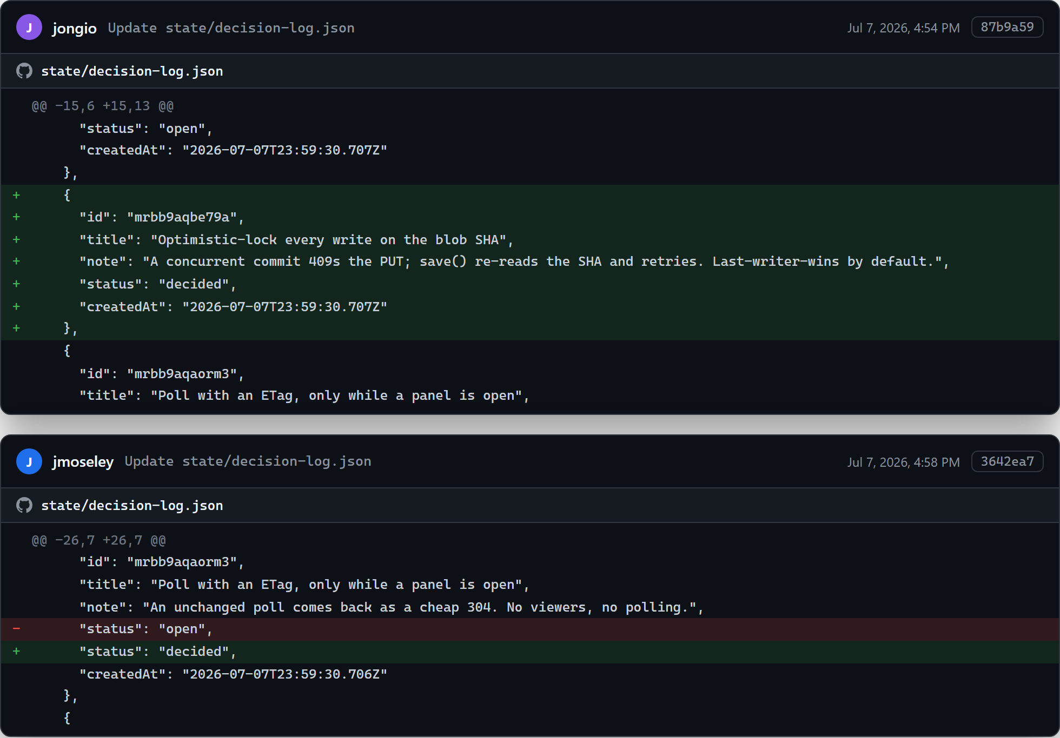Click added "status": "decided" line in first diff
Screen dimensions: 1060x738
pyautogui.click(x=530, y=284)
